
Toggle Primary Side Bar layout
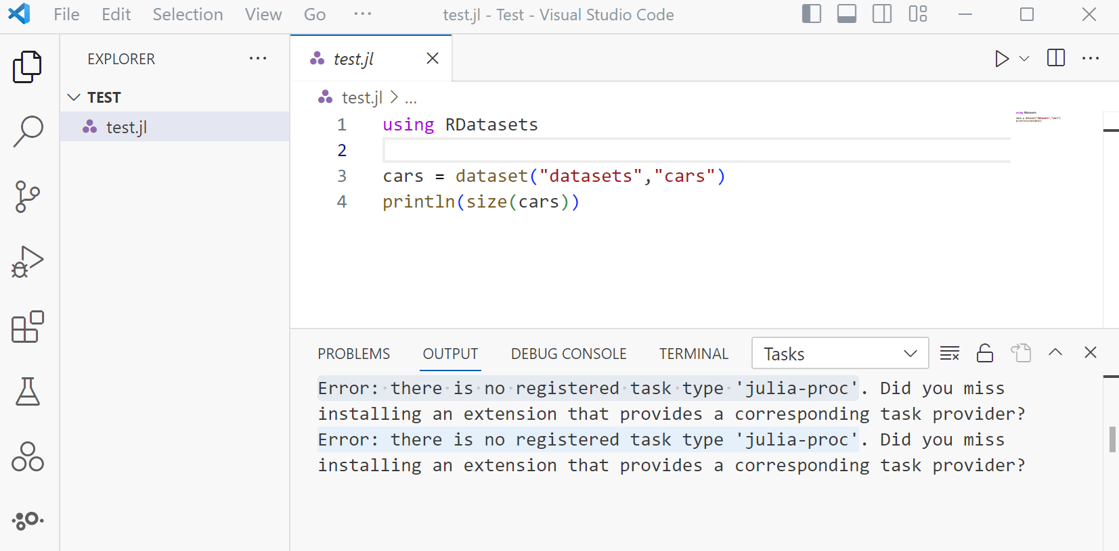[812, 14]
